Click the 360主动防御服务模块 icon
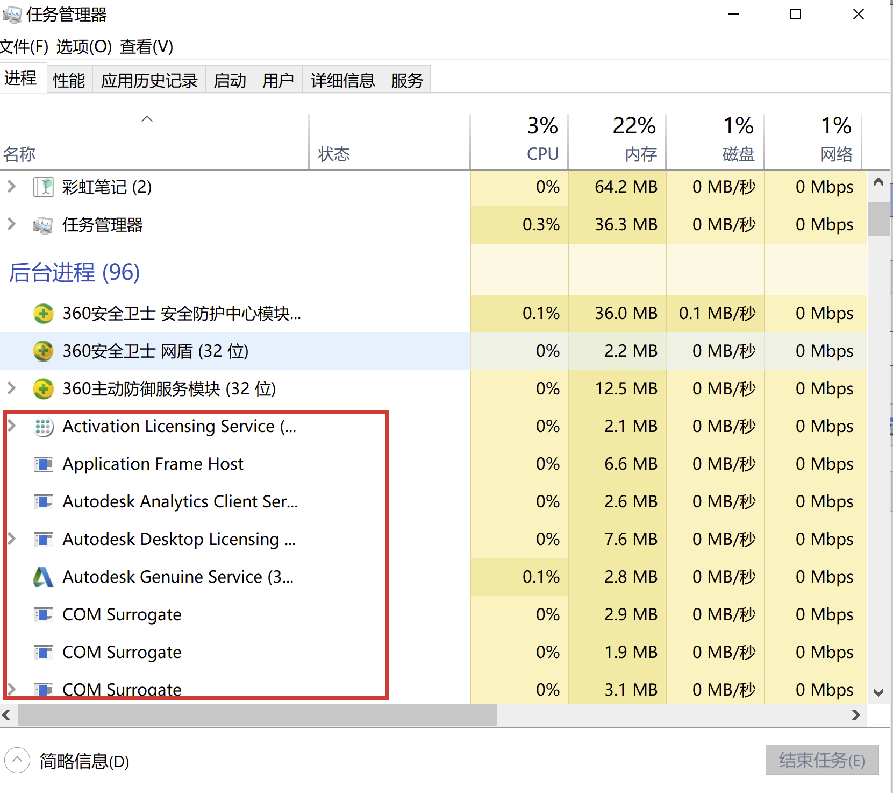 tap(44, 388)
